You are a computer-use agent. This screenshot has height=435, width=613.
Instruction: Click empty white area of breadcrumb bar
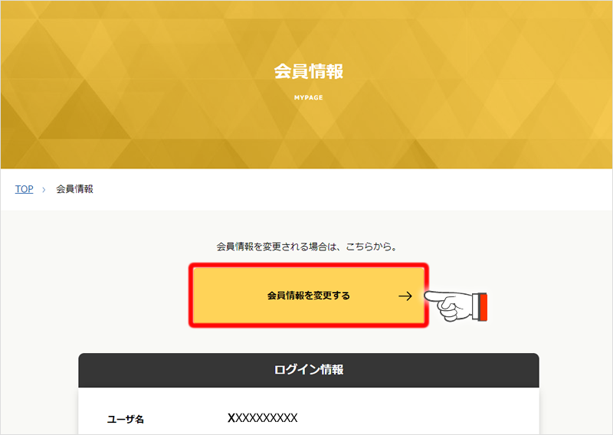[x=352, y=190]
